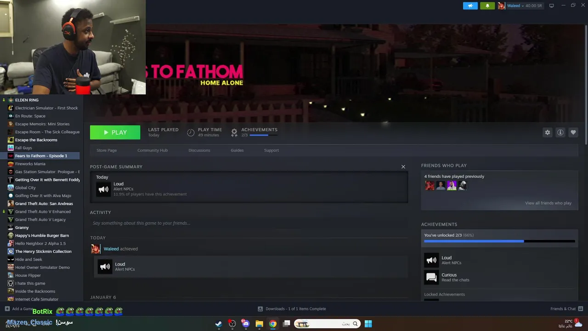Select ELDEN RING in library list

point(27,100)
